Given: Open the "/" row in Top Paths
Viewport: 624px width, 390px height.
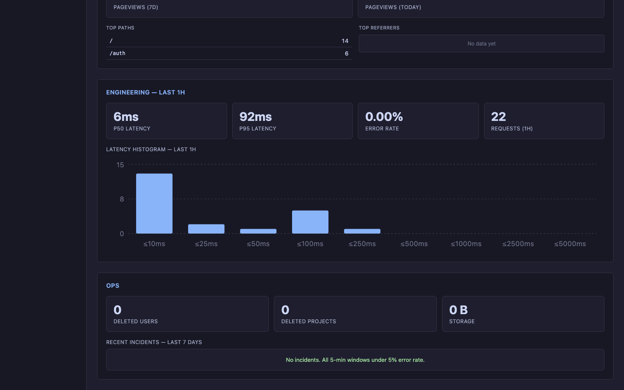Looking at the screenshot, I should click(229, 41).
